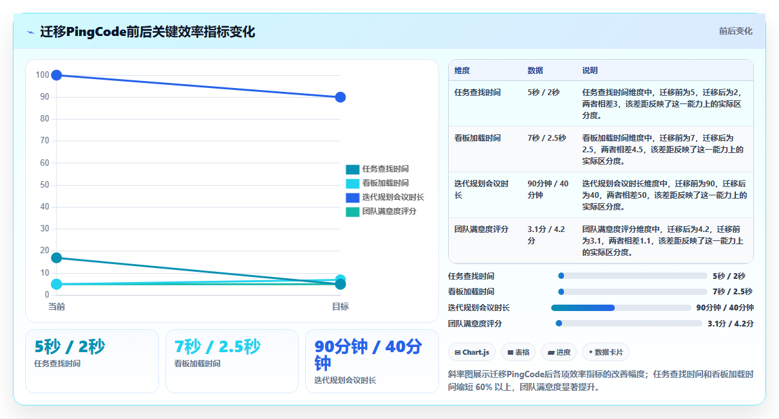Click the 团队满意度评分 description cell text
The image size is (779, 419).
[663, 241]
